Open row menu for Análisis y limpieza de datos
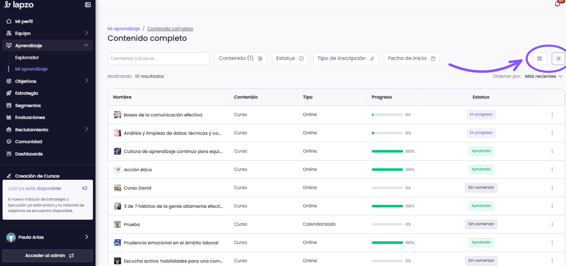Screen dimensions: 566x266 [x=552, y=133]
